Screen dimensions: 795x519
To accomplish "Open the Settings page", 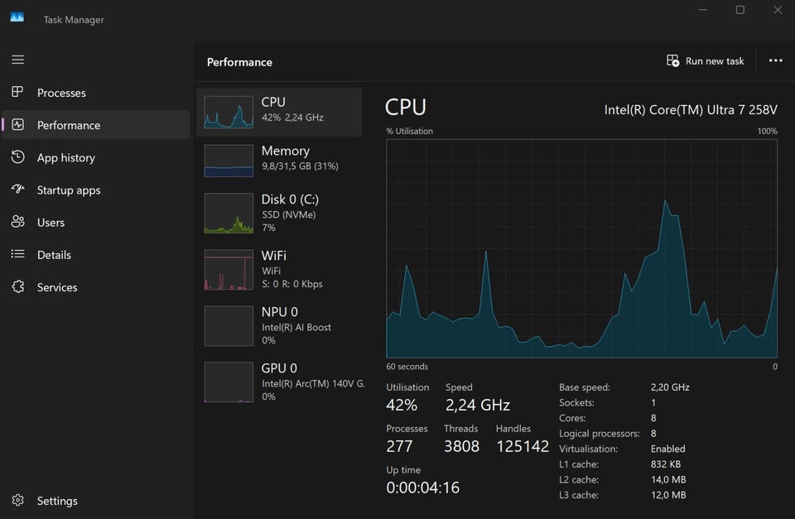I will pos(96,501).
